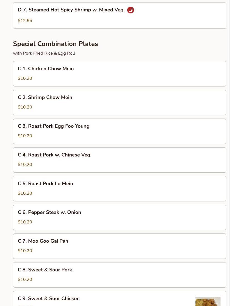Click the spicy pepper icon on D 7
The width and height of the screenshot is (235, 306).
click(x=130, y=10)
